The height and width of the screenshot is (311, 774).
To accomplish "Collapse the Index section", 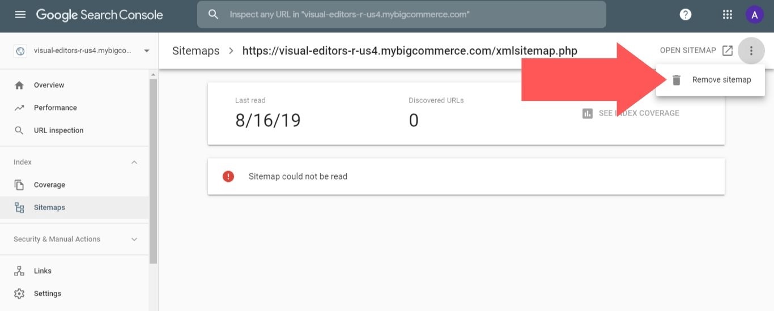I will tap(134, 162).
